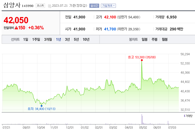Click the calendar icon beside 2023.07.21 date
Screen dimensions: 195x132
pos(50,6)
